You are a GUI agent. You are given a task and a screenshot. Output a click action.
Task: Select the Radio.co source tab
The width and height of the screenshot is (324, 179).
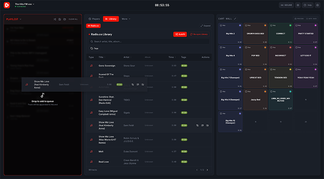click(x=94, y=26)
